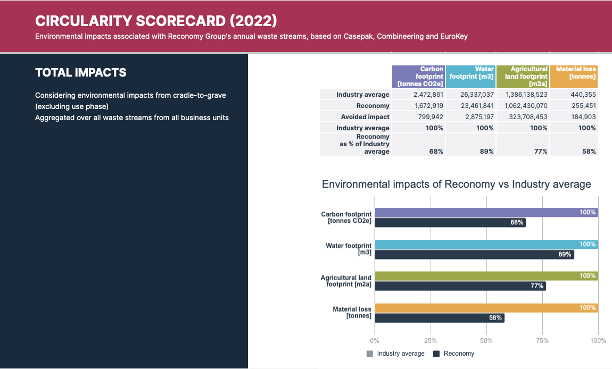Click the grey Industry average legend swatch
The height and width of the screenshot is (369, 612).
370,354
